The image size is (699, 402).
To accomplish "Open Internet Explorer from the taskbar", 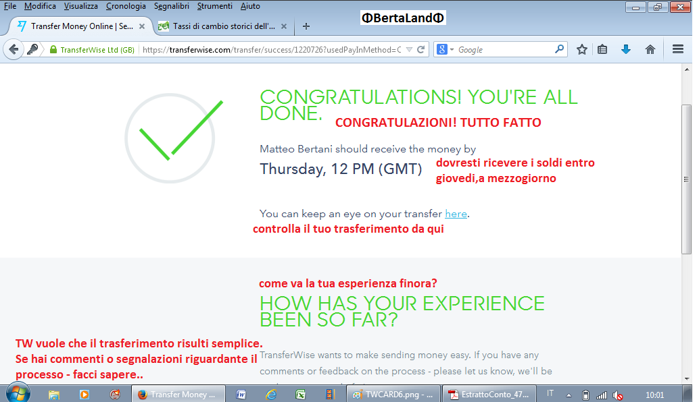I will [270, 395].
